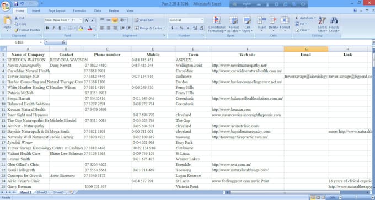Open the Office Button menu
The width and height of the screenshot is (375, 200).
pyautogui.click(x=6, y=6)
